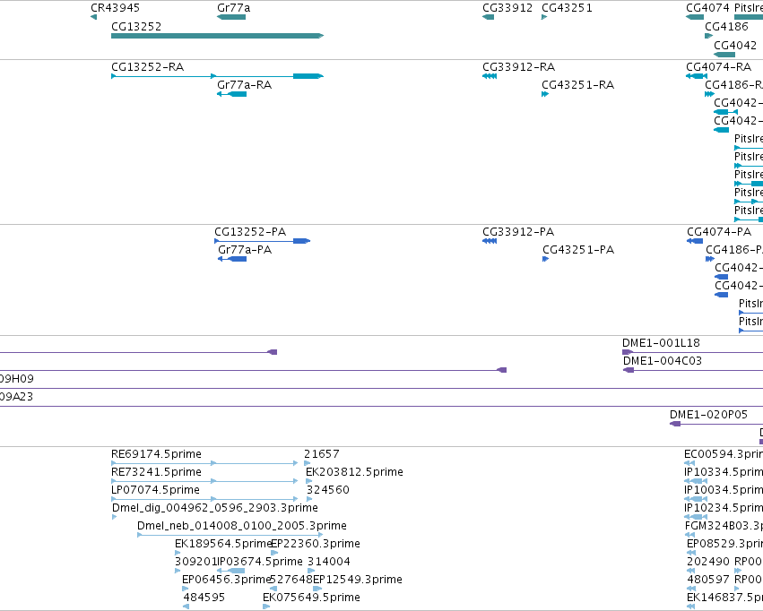Image resolution: width=763 pixels, height=611 pixels.
Task: Select the Gr77a-RA transcript glyph
Action: (231, 94)
